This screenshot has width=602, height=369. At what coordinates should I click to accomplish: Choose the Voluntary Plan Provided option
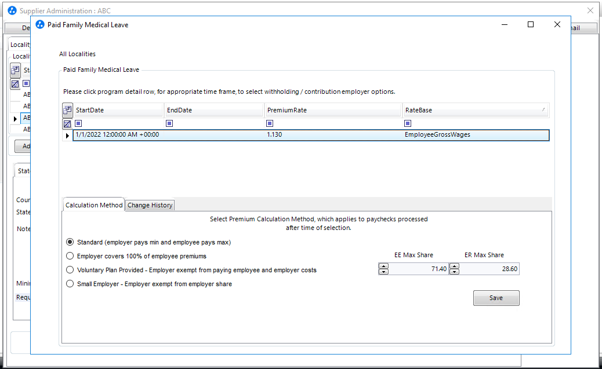pos(70,270)
